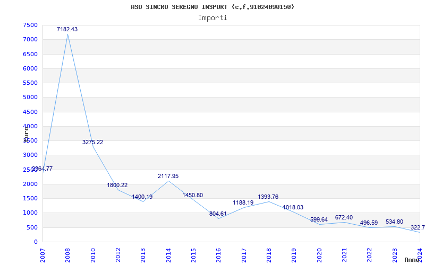
Task: Click the 2017 x-axis year label
Action: tap(244, 255)
